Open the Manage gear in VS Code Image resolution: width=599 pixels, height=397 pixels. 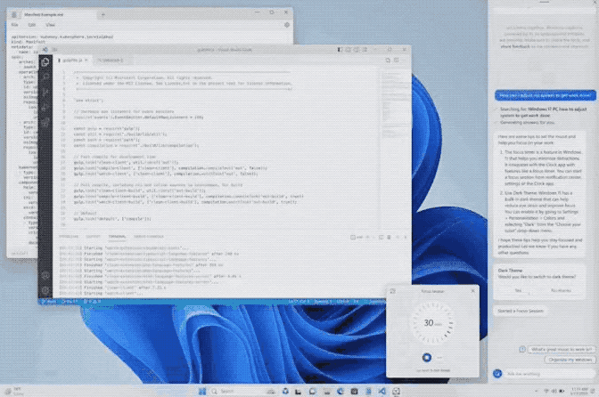tap(45, 289)
